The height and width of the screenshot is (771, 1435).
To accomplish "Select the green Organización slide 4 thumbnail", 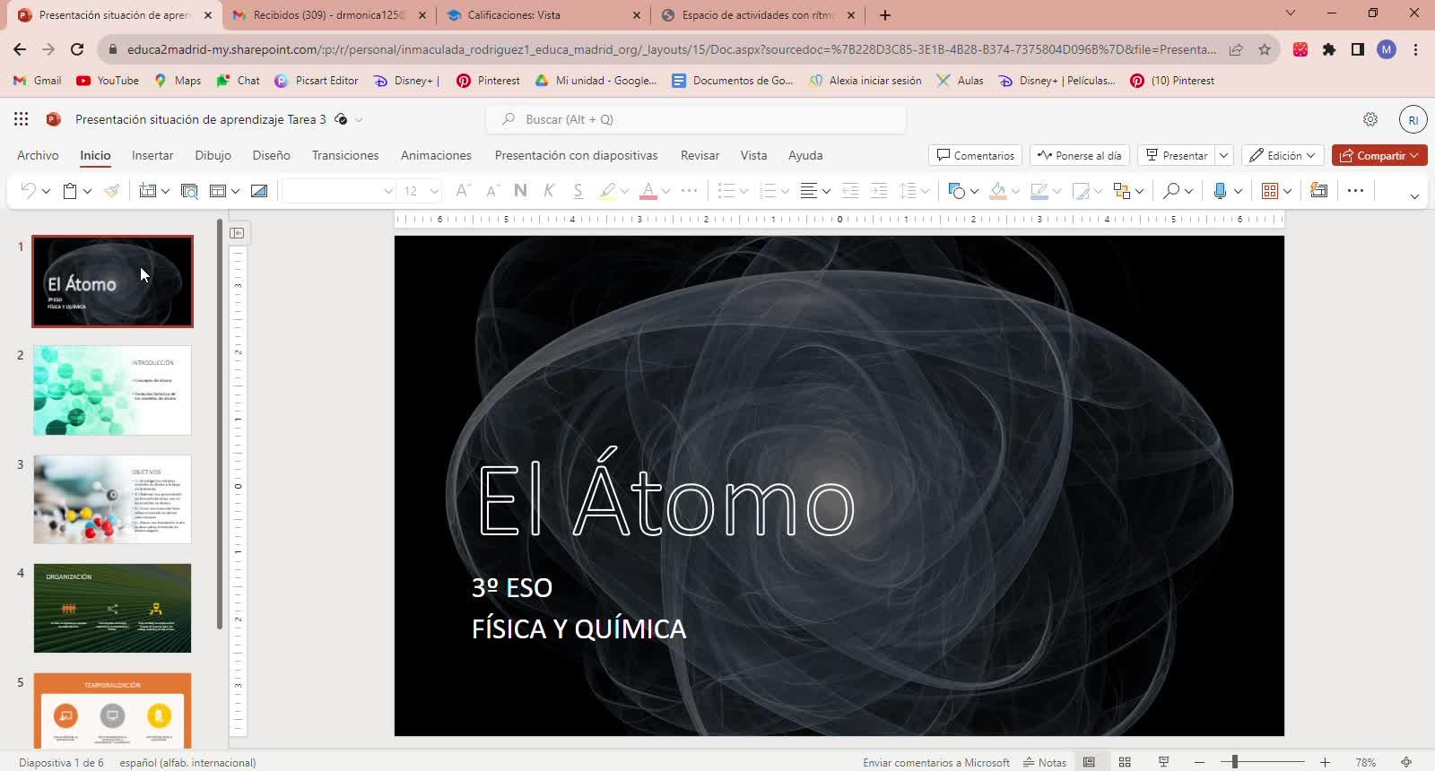I will pos(112,608).
